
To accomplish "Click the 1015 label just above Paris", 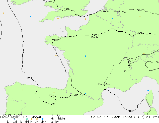I will [x=97, y=34].
